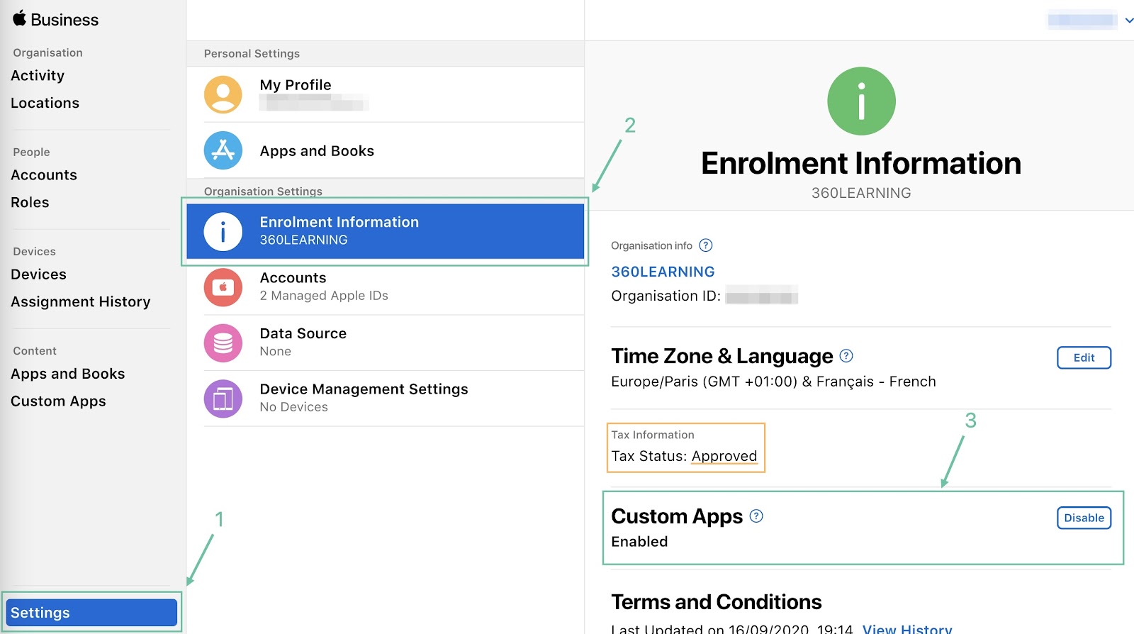This screenshot has width=1134, height=634.
Task: Open Apps and Books under Content
Action: point(68,374)
